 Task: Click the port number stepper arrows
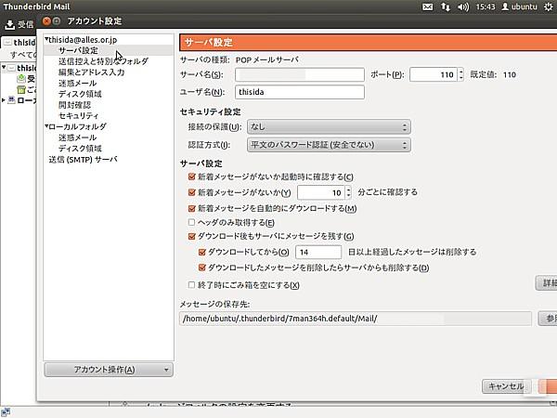[460, 74]
